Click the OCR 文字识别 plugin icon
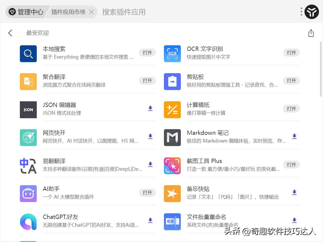323x242 pixels. [x=172, y=54]
